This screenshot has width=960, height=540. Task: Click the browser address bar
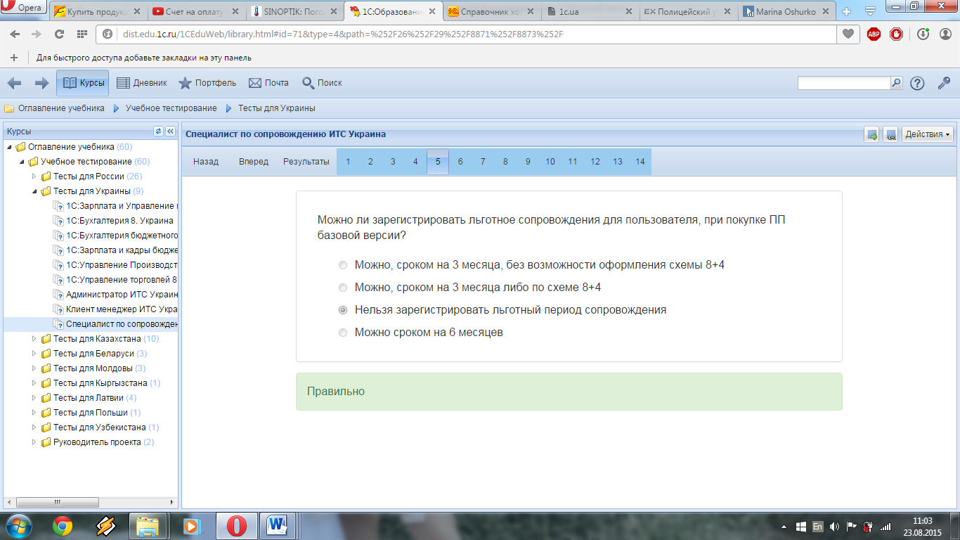point(467,34)
